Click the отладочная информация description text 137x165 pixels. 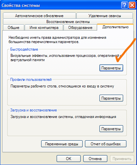coord(63,117)
